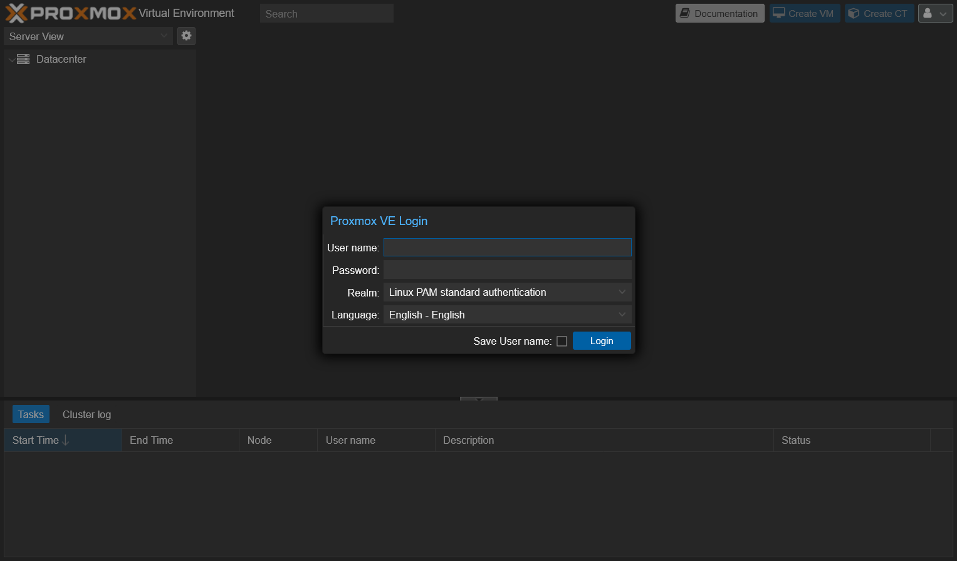The image size is (957, 561).
Task: Switch to the Cluster log tab
Action: [86, 414]
